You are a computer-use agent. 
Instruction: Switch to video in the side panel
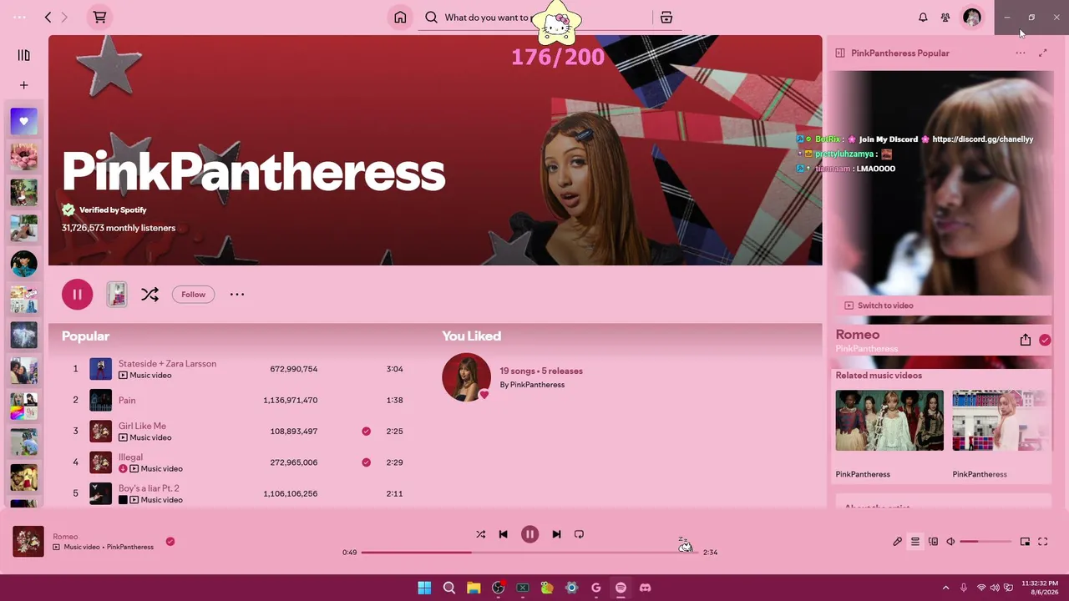tap(879, 306)
